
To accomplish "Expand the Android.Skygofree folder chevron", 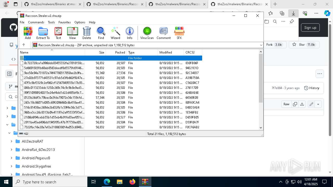I will [x=11, y=166].
